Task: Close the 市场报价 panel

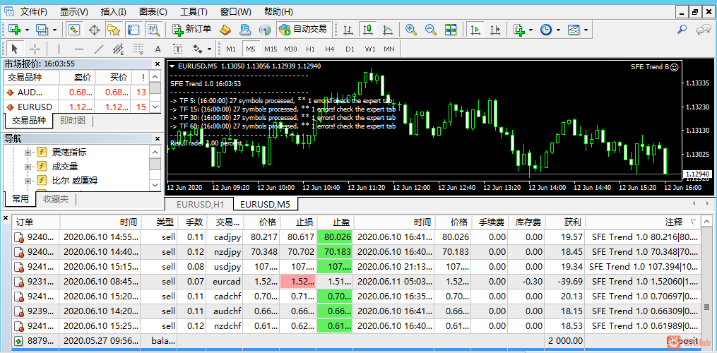Action: [158, 64]
